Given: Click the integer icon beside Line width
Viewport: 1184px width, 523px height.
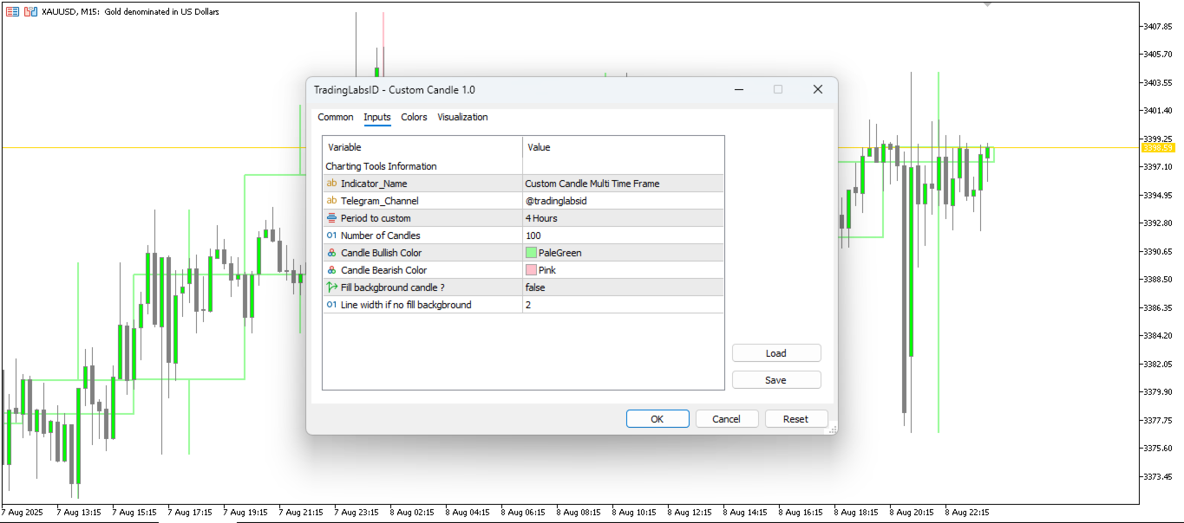Looking at the screenshot, I should point(331,305).
